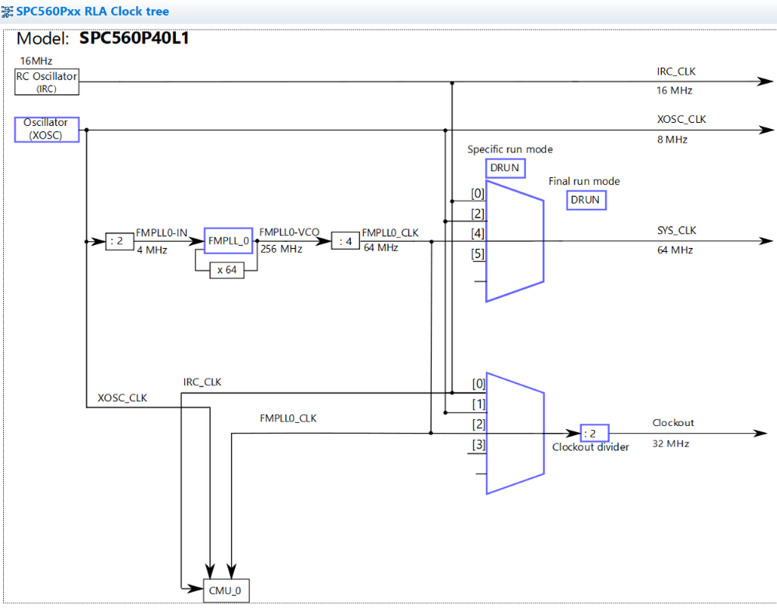777x608 pixels.
Task: Click the FMPLL0-IN :2 divider box
Action: tap(120, 241)
